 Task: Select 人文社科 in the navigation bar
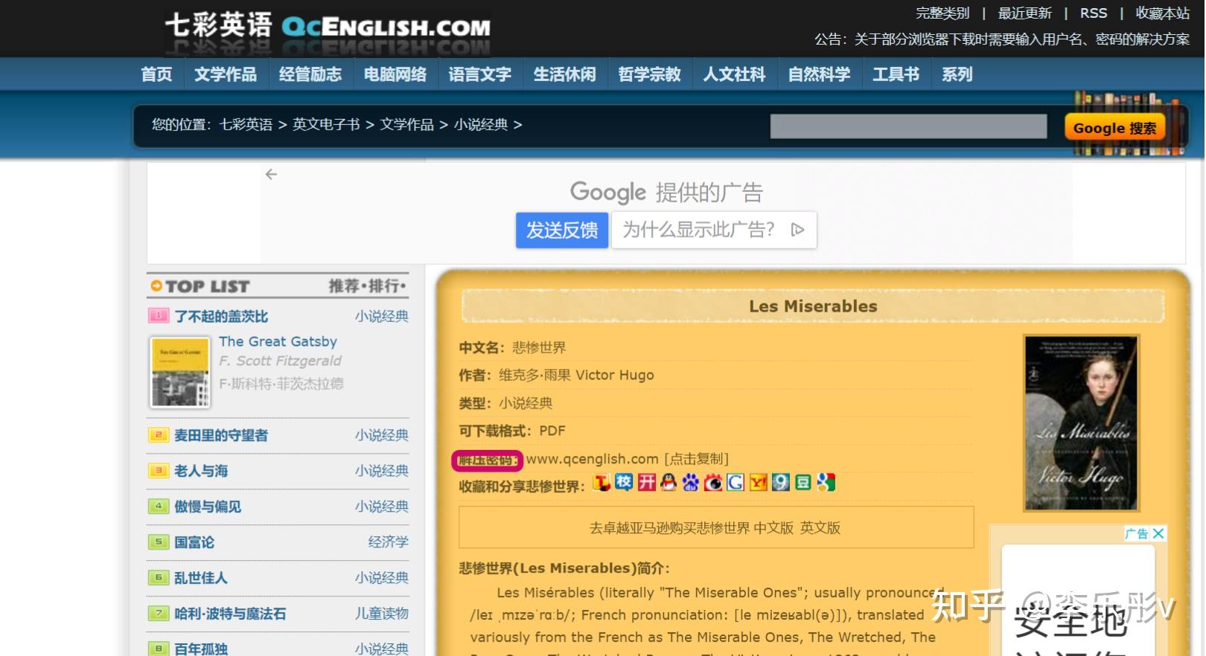pyautogui.click(x=735, y=74)
